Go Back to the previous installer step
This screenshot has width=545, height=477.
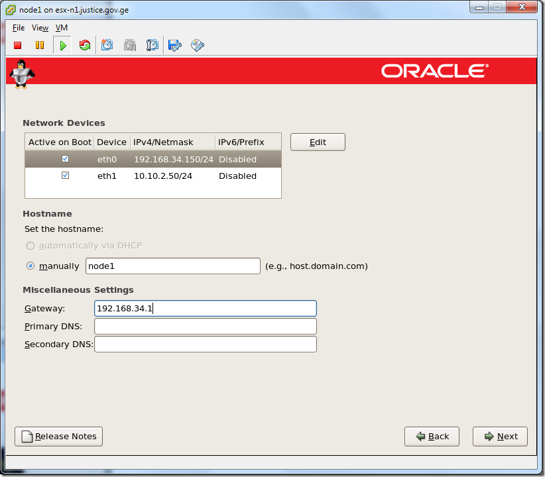pos(432,436)
